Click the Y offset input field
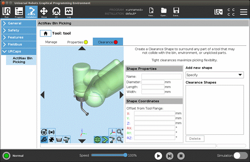Viewport: 250px width, 162px height. [155, 118]
